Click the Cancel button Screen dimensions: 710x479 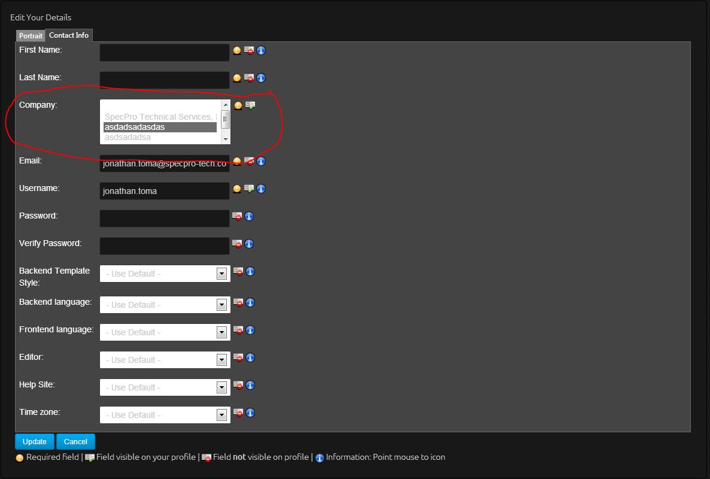point(75,441)
